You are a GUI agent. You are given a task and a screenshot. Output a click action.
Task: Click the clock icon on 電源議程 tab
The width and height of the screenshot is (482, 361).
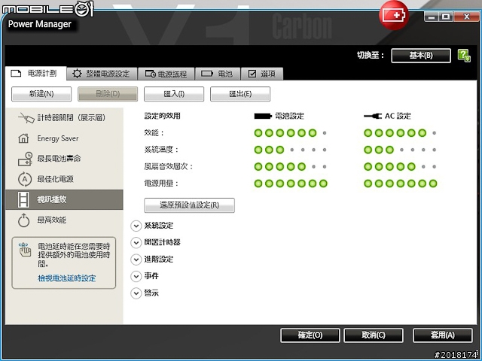[150, 74]
